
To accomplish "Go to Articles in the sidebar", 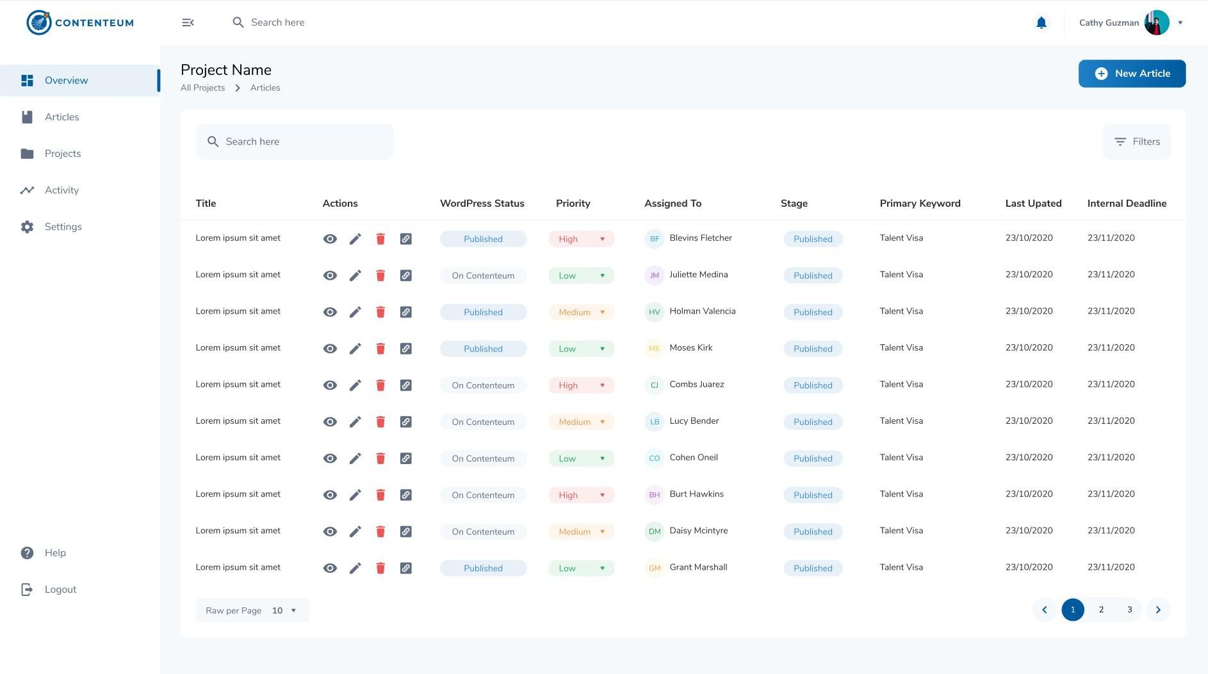I will [x=62, y=117].
